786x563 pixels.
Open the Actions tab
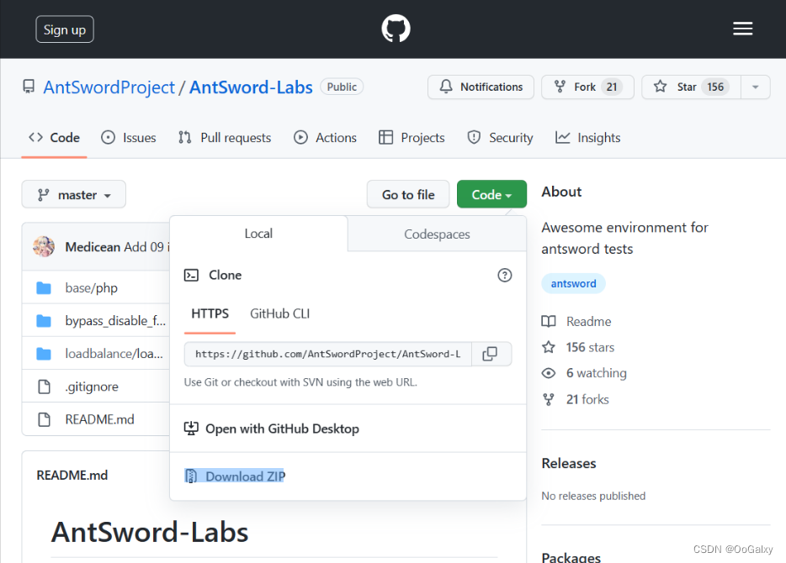(326, 138)
